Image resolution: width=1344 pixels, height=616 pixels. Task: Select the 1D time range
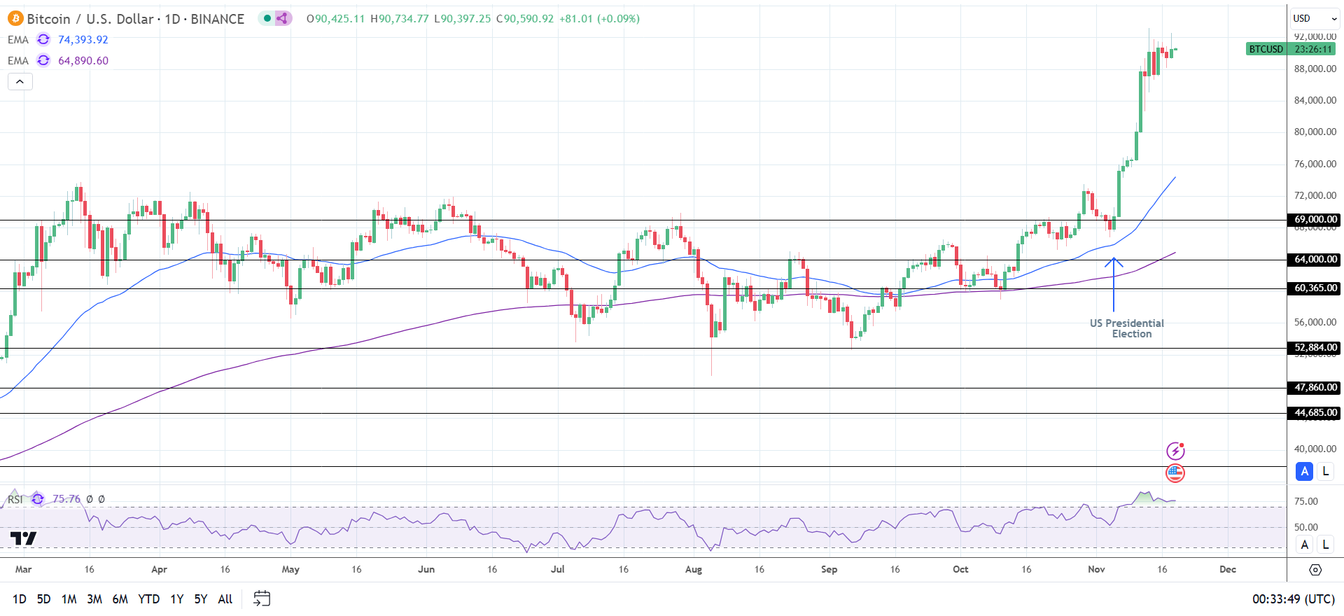(20, 599)
